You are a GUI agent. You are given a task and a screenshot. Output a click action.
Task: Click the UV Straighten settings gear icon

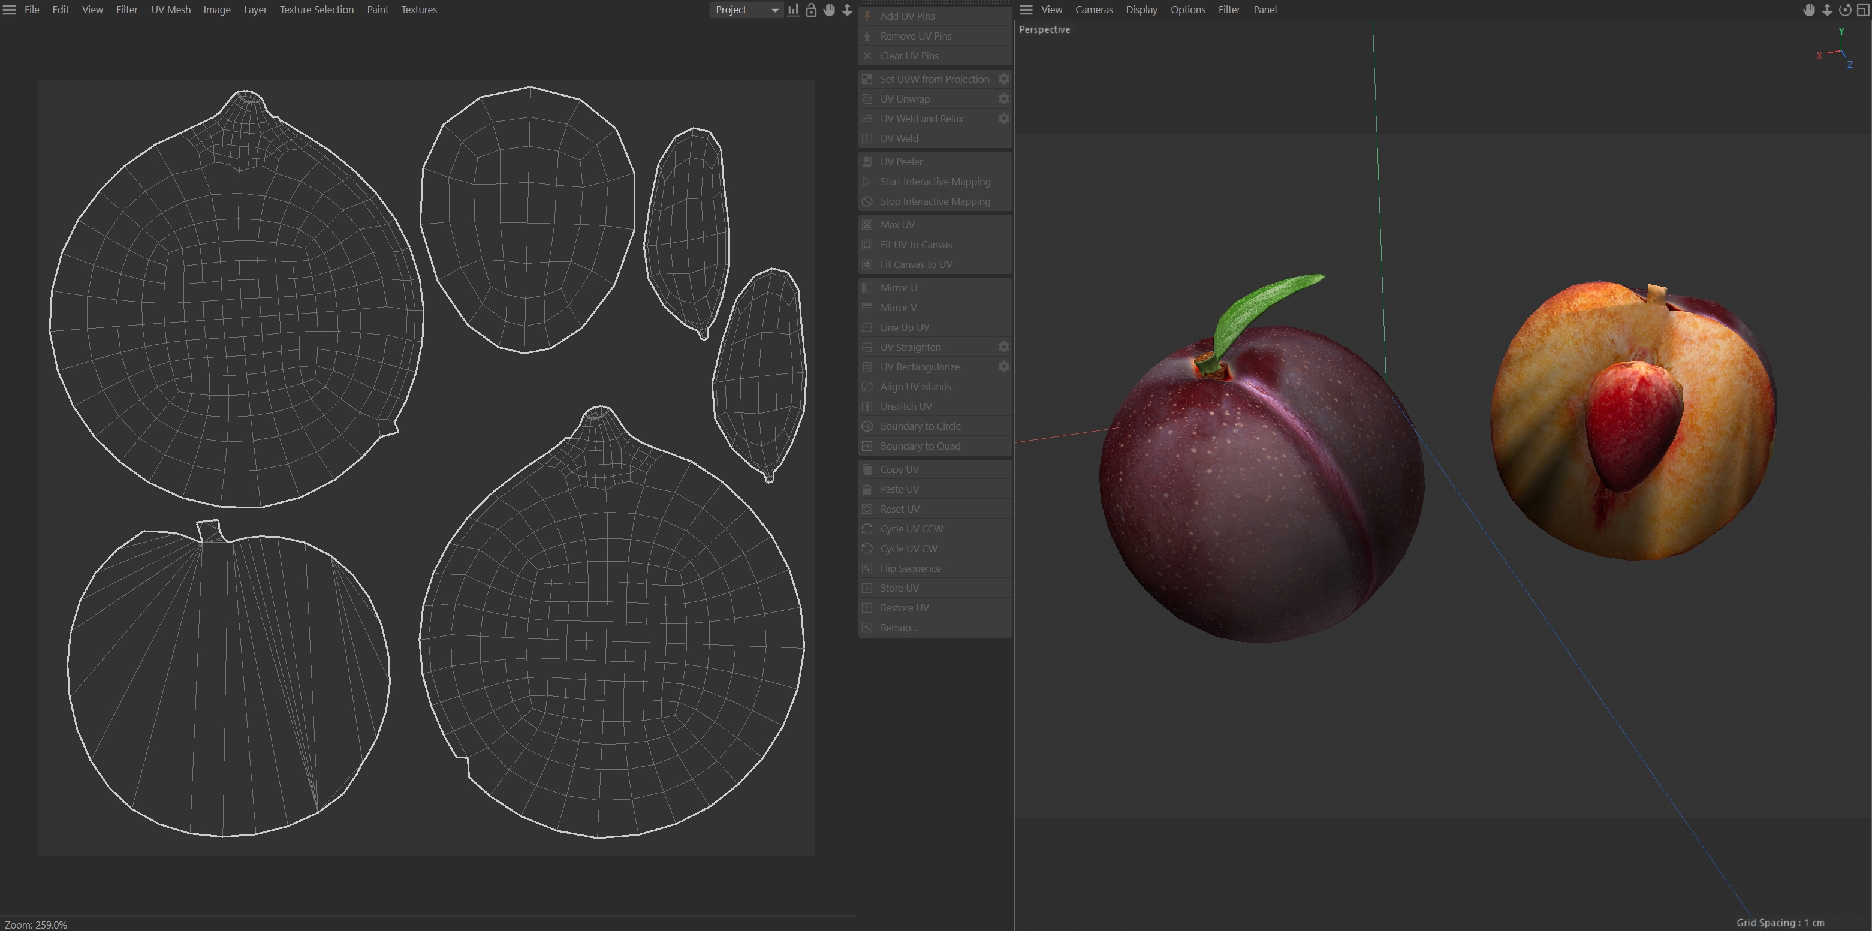pyautogui.click(x=1003, y=347)
